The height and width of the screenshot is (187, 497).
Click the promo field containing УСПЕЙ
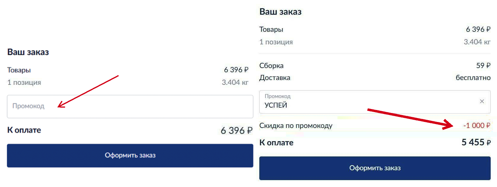pos(360,102)
